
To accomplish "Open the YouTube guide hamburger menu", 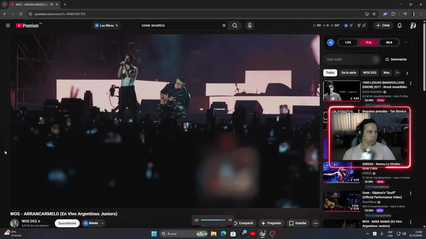I will tap(8, 26).
